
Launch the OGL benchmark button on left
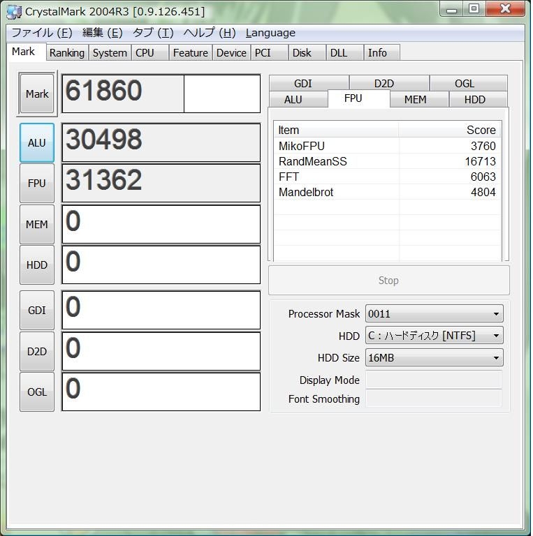point(37,392)
